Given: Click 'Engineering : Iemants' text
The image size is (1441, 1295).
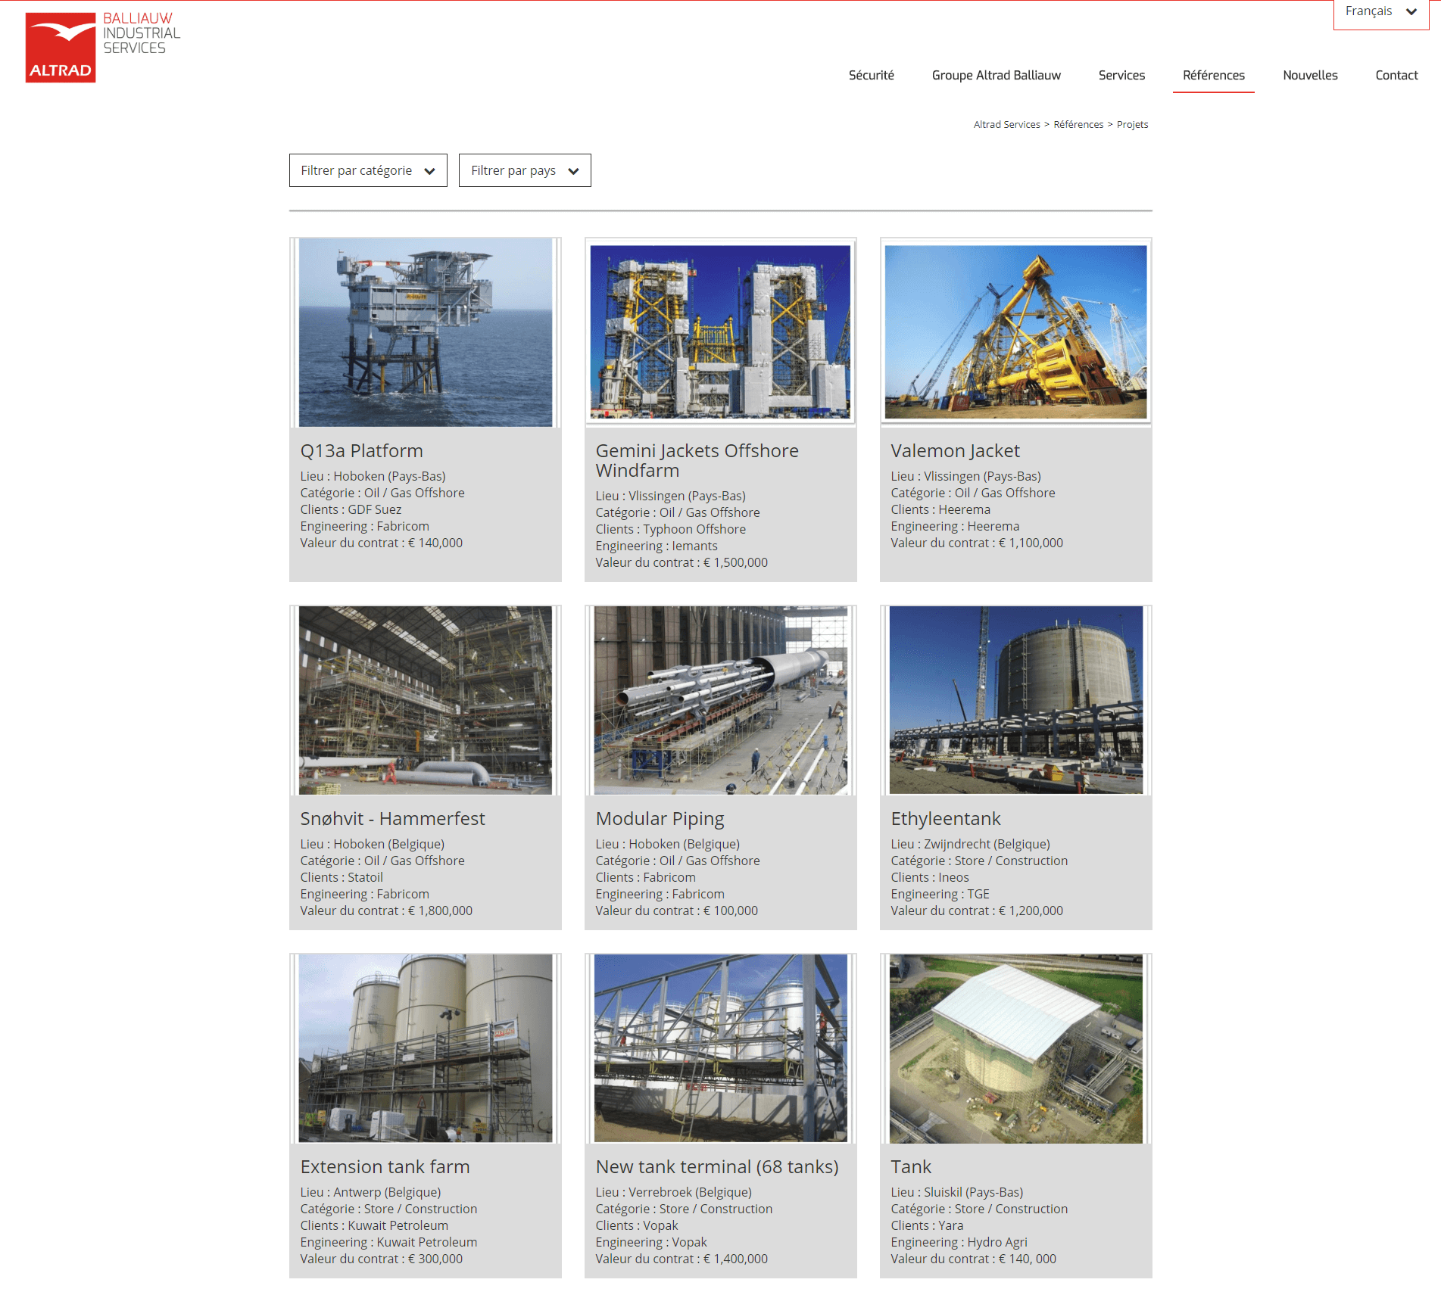Looking at the screenshot, I should (x=657, y=546).
